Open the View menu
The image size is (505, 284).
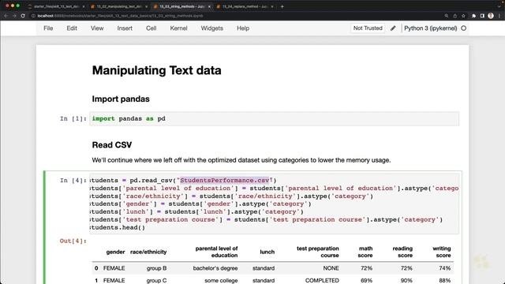point(97,28)
